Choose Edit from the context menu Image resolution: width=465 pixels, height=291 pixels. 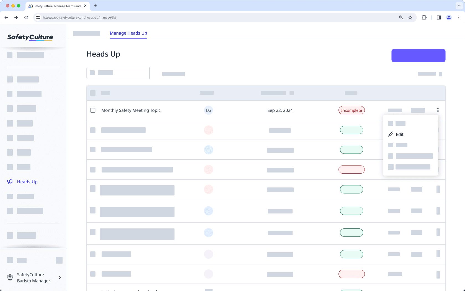click(x=399, y=134)
